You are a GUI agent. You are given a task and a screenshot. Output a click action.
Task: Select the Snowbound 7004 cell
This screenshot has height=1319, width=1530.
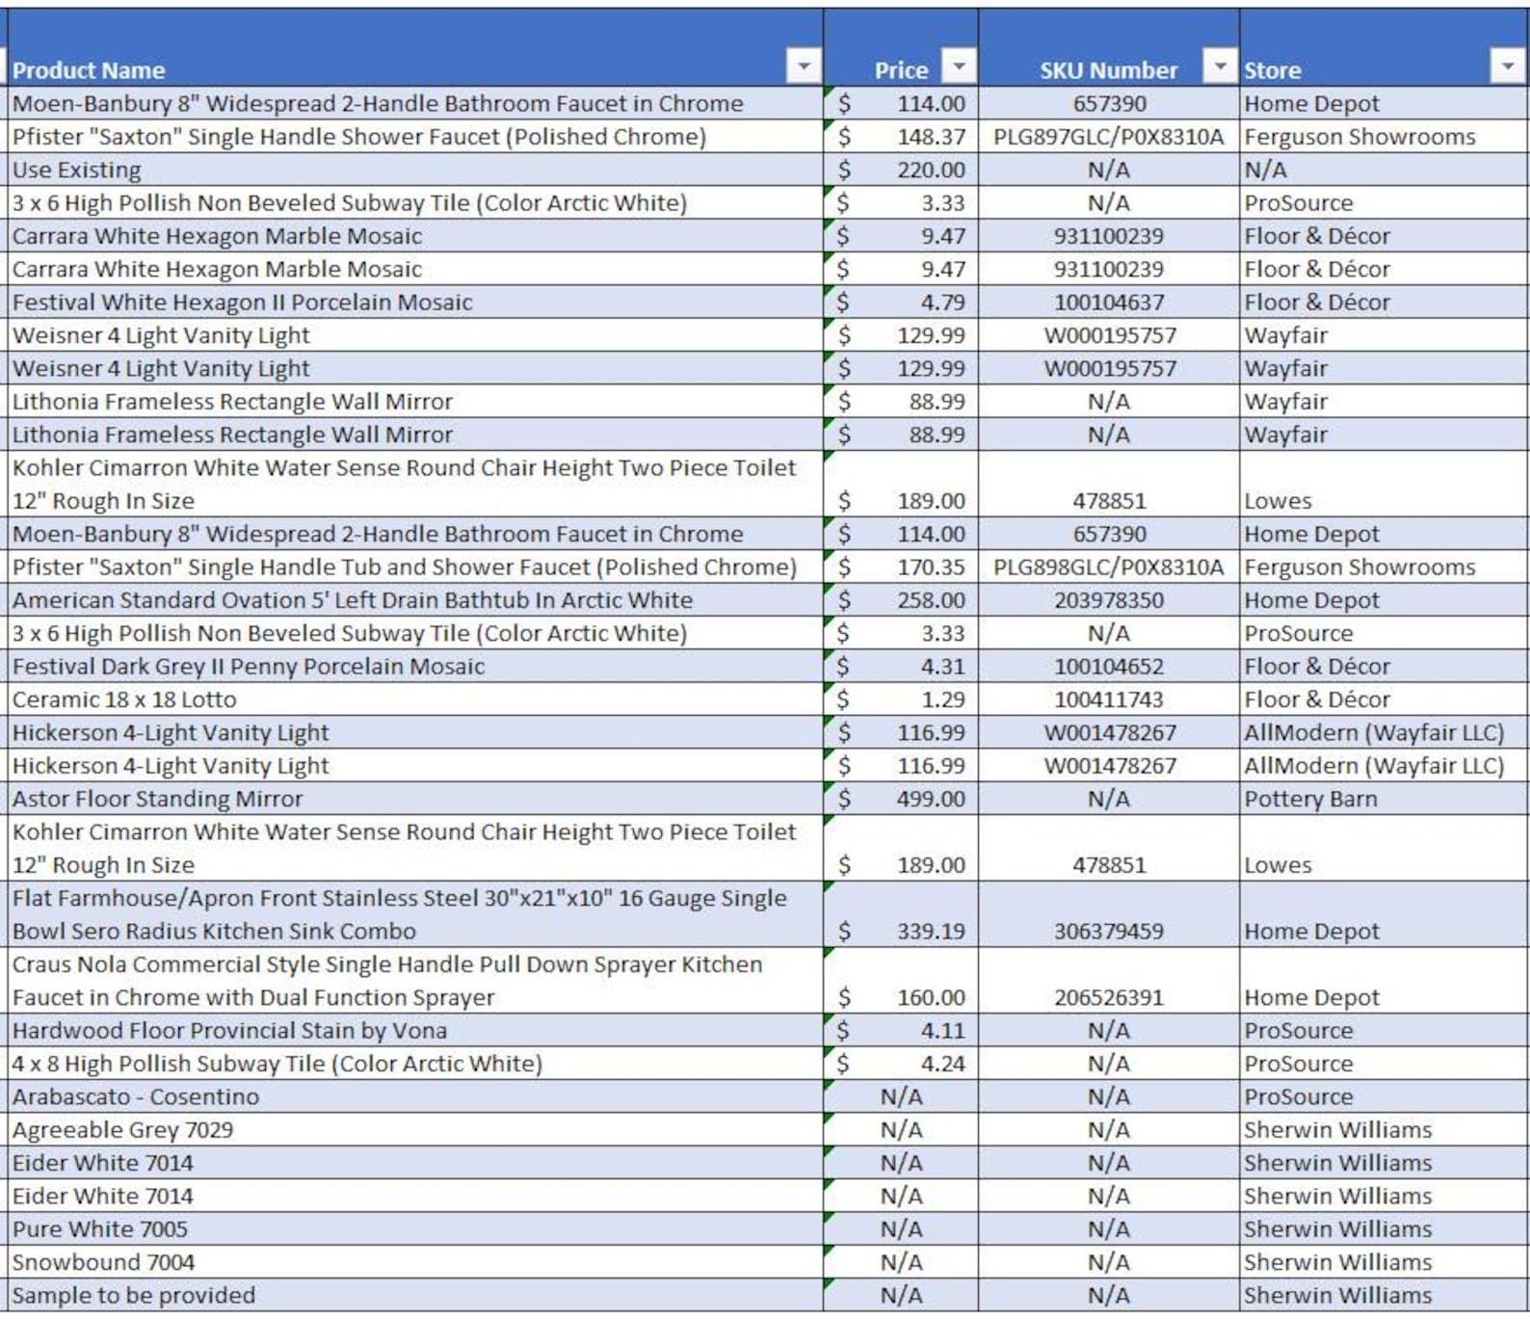(x=415, y=1262)
